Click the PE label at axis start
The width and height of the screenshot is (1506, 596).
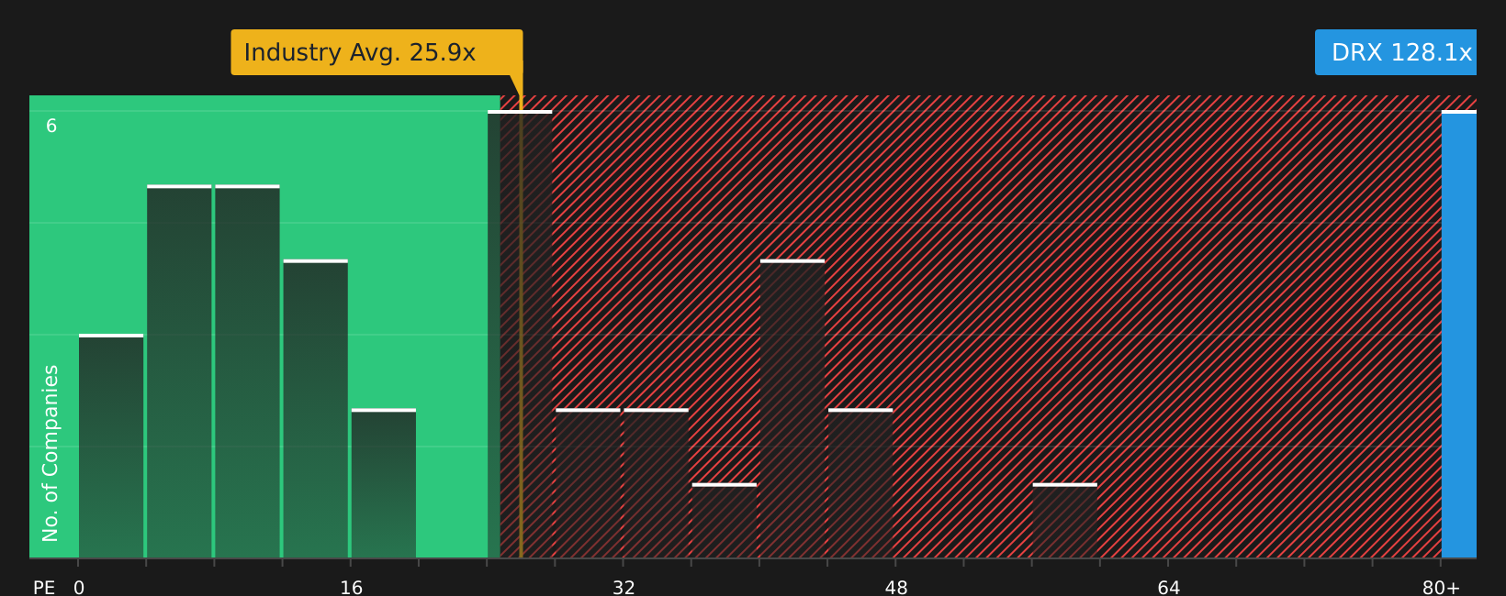[x=44, y=588]
